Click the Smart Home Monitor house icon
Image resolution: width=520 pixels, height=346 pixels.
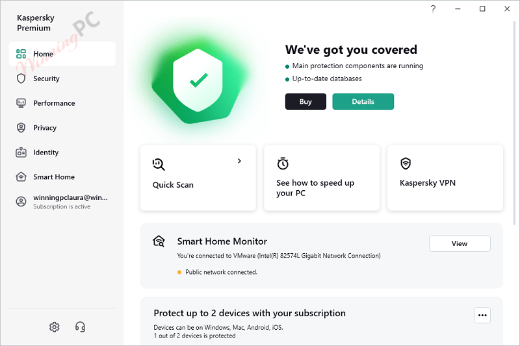click(x=159, y=241)
